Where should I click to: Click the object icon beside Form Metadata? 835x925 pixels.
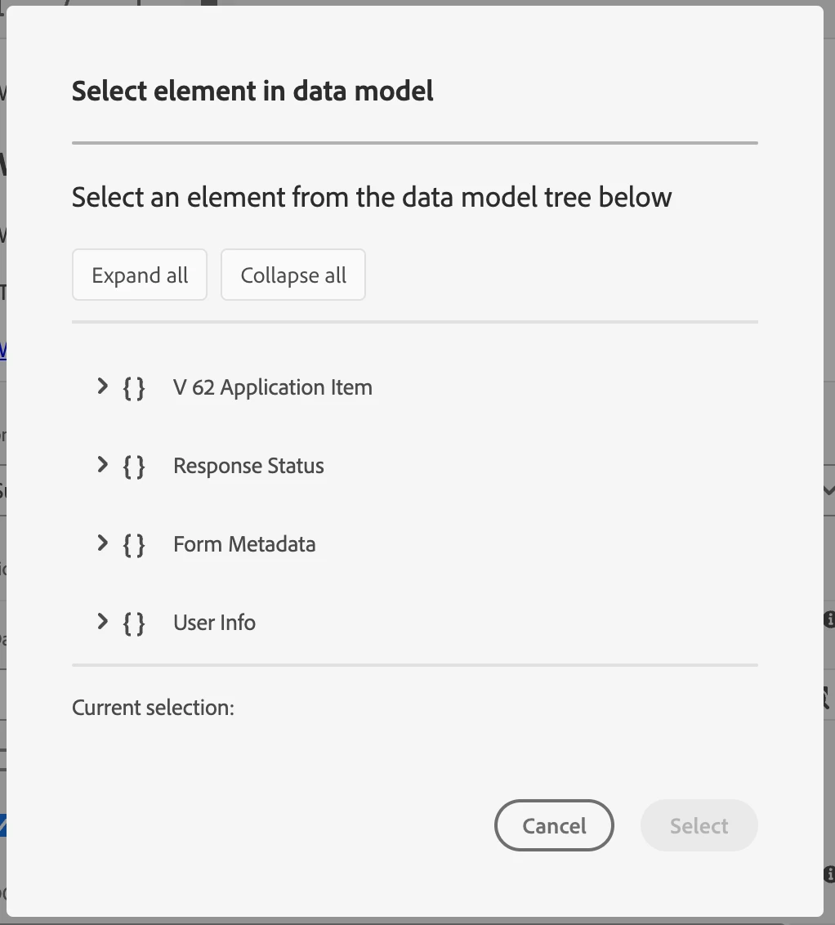tap(134, 544)
